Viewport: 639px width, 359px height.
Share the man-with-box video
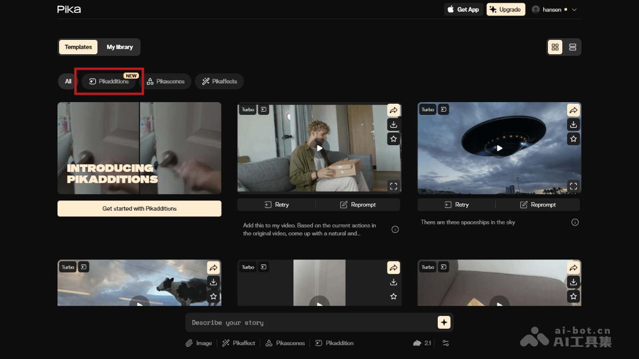pyautogui.click(x=394, y=110)
